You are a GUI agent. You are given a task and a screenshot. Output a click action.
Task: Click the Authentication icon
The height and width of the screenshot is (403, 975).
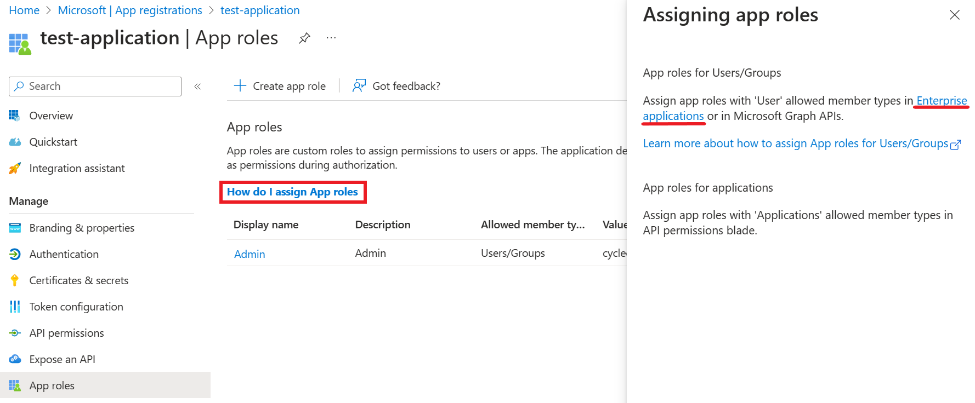tap(15, 254)
